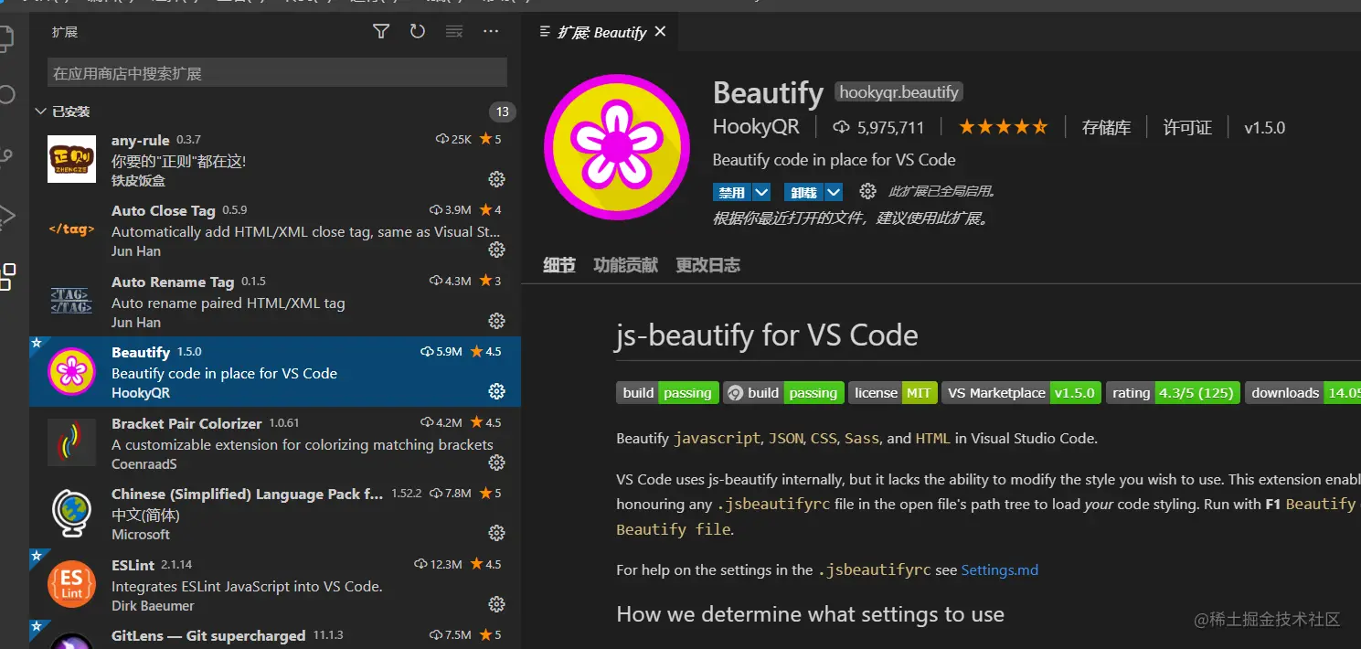1361x649 pixels.
Task: Select Chinese (Simplified) Language Pack row
Action: point(275,514)
